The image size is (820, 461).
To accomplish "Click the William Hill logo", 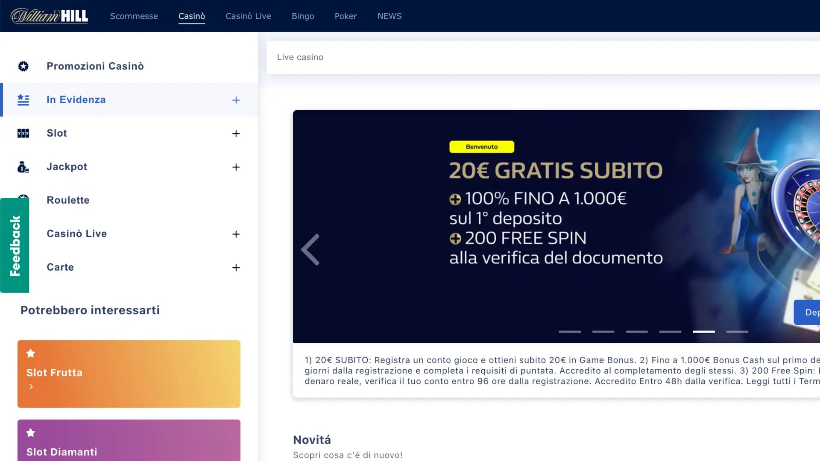I will pyautogui.click(x=49, y=16).
